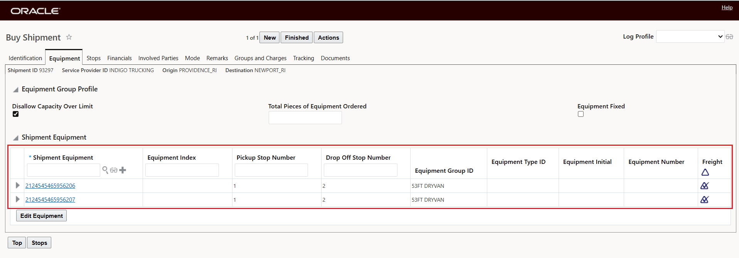Open the Stops tab
Screen dimensions: 739x258
click(94, 58)
